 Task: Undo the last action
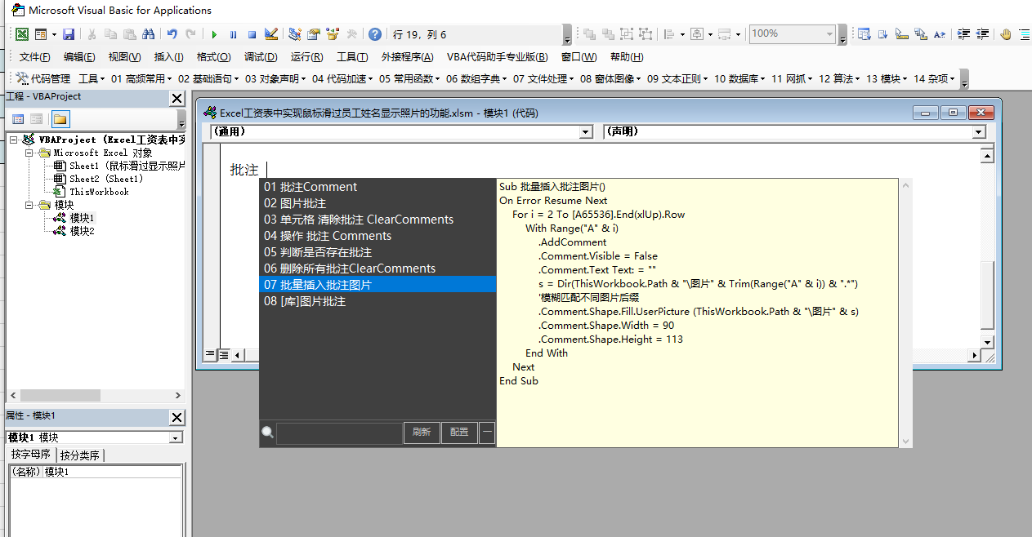coord(172,34)
